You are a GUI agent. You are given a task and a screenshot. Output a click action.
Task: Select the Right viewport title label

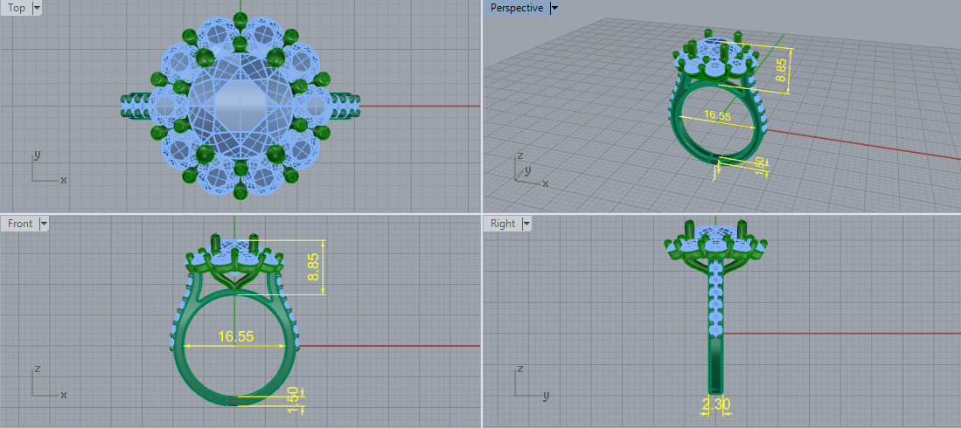click(503, 224)
